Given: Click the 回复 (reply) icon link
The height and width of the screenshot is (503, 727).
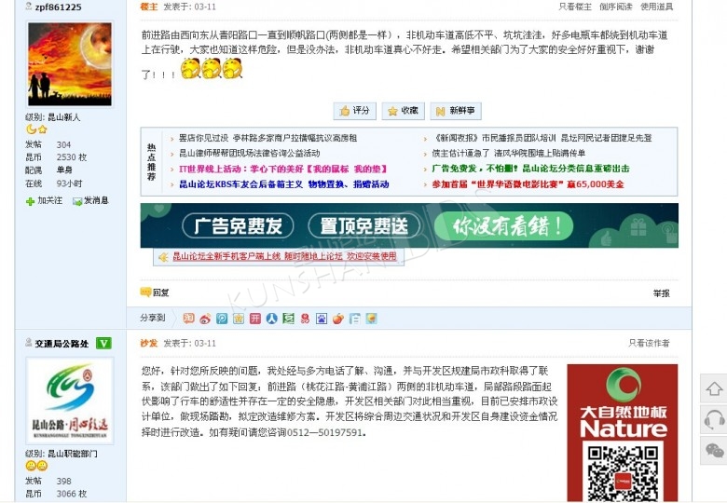Looking at the screenshot, I should [155, 292].
